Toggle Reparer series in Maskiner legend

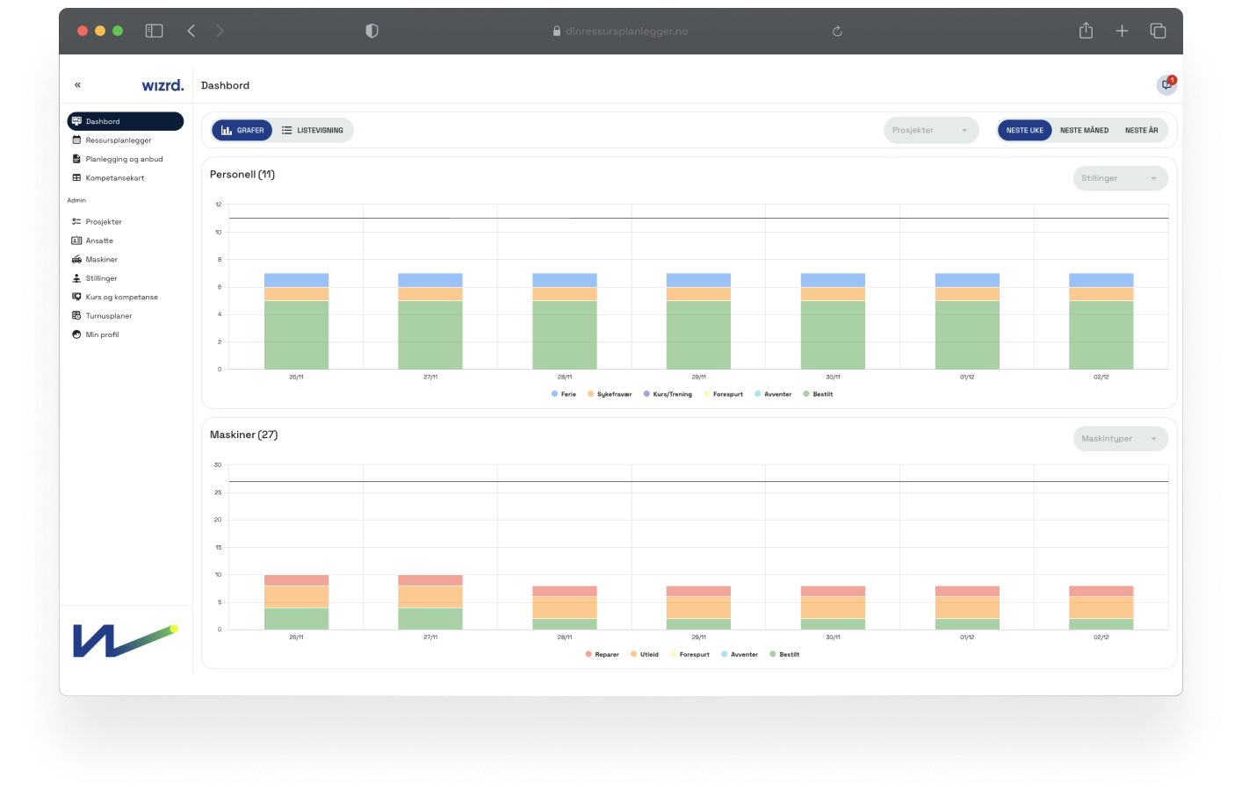603,654
